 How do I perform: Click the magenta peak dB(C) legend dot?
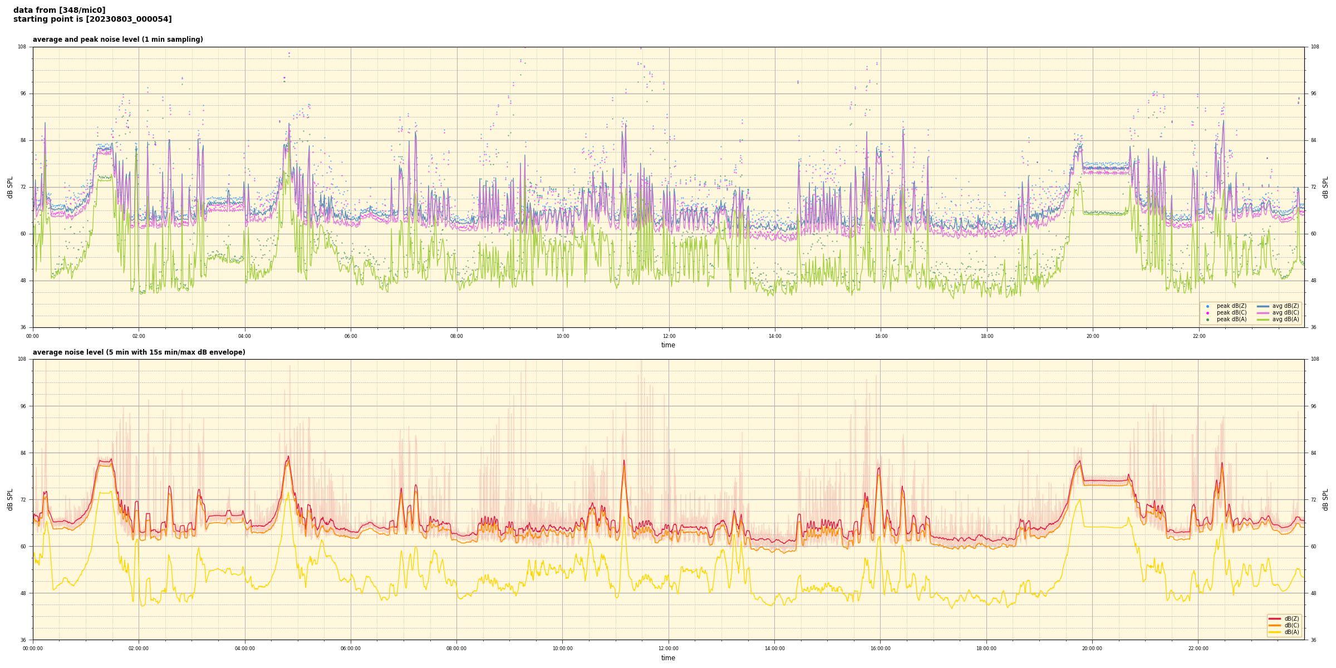click(1207, 313)
